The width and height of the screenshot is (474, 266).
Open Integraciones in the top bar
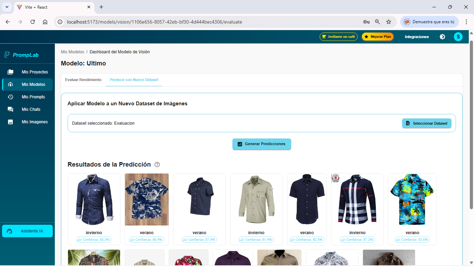[416, 36]
